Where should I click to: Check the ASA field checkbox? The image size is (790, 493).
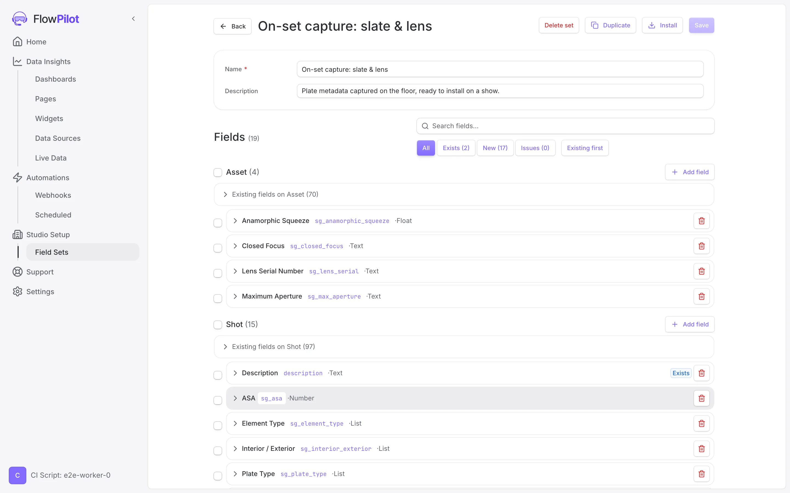tap(218, 400)
